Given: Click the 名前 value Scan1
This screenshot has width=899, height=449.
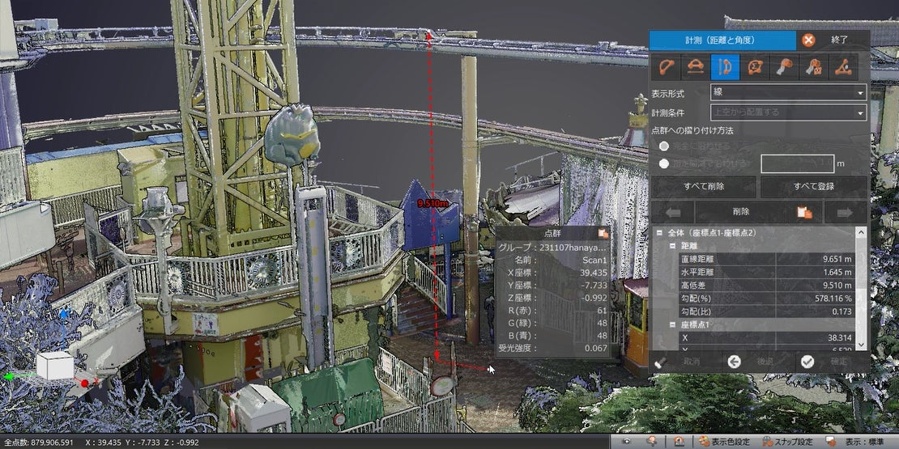Looking at the screenshot, I should click(x=594, y=261).
